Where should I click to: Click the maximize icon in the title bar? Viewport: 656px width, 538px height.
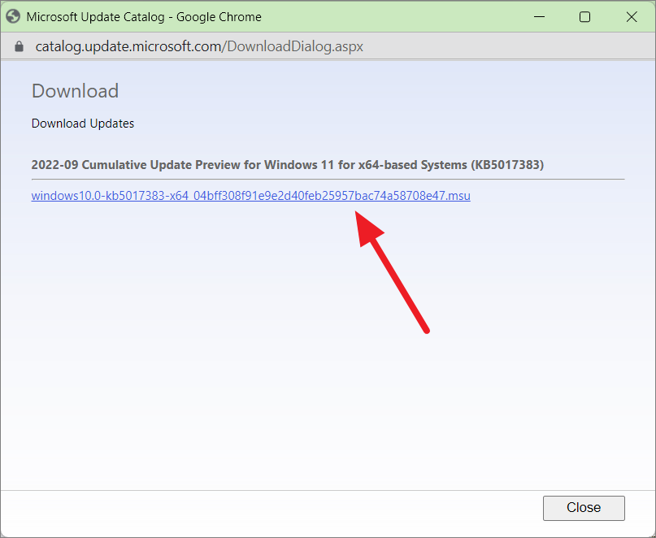pyautogui.click(x=584, y=16)
